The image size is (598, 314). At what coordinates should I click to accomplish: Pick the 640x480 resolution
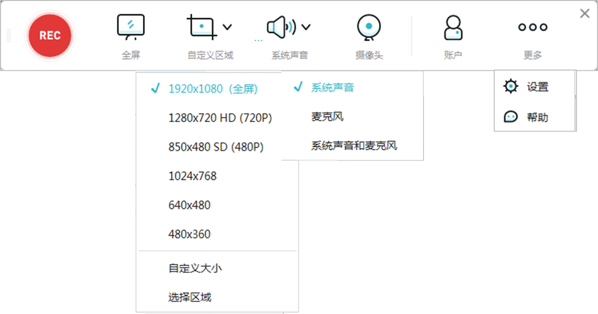[190, 205]
